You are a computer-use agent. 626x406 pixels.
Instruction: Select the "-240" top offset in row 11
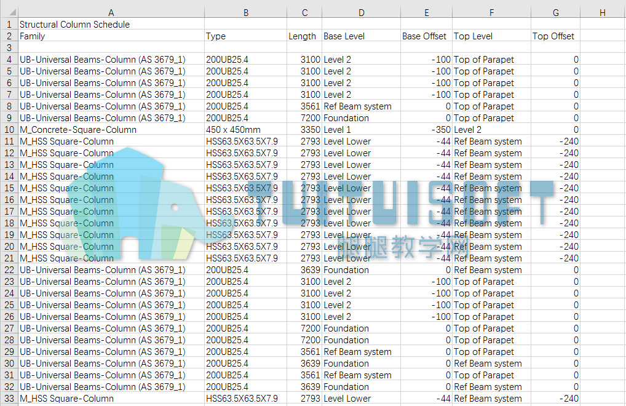[555, 141]
